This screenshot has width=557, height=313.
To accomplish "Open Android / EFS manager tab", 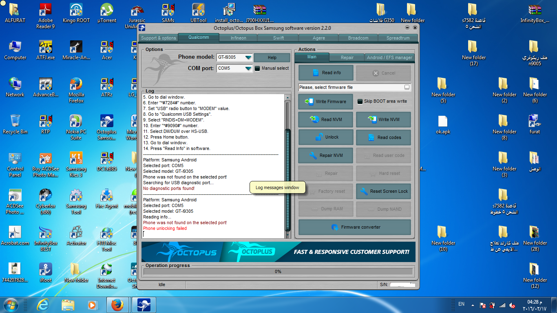I will click(389, 57).
